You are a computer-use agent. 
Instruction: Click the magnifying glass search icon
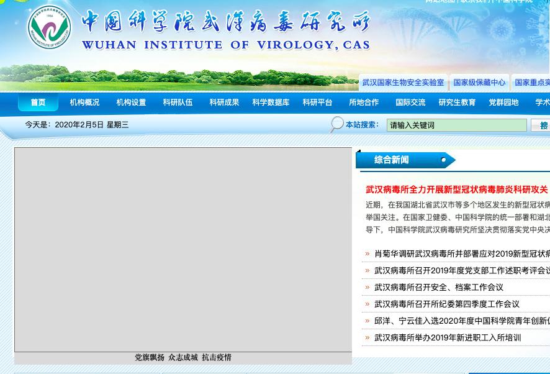tap(336, 124)
